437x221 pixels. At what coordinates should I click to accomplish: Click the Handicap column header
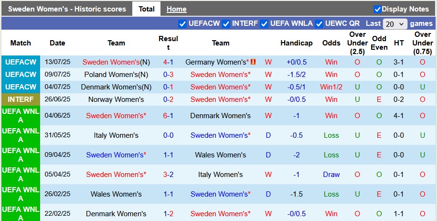pos(296,43)
